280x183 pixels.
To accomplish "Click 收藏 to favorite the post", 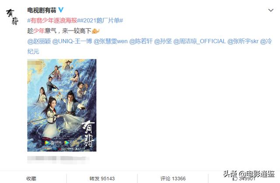I will pyautogui.click(x=31, y=178).
